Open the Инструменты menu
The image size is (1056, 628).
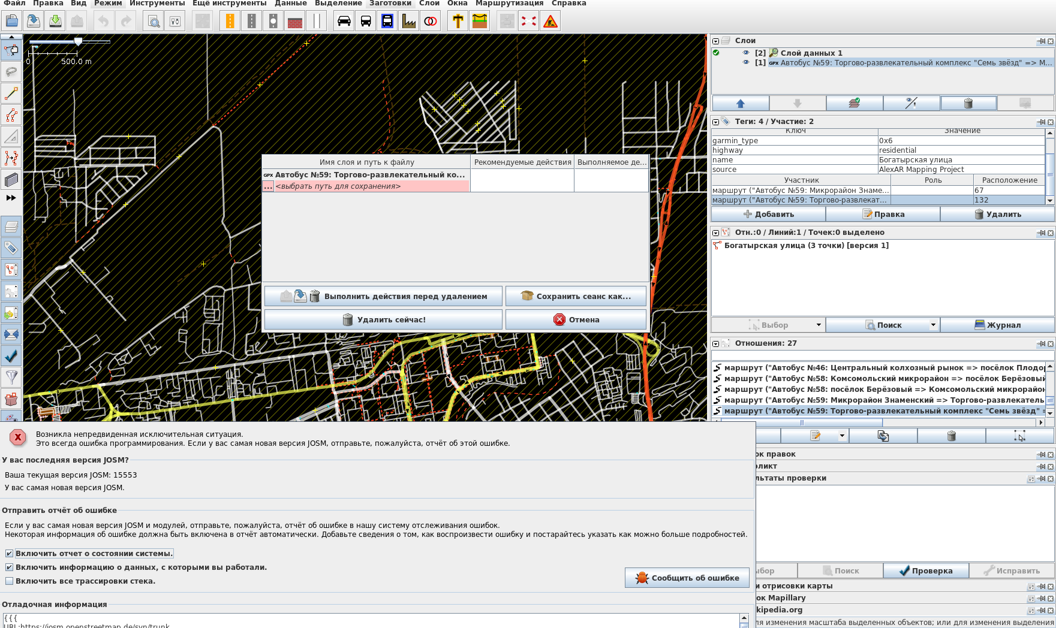(x=157, y=4)
